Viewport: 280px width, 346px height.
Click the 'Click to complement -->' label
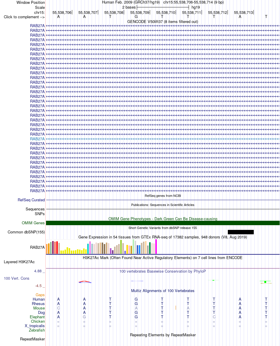coord(24,17)
